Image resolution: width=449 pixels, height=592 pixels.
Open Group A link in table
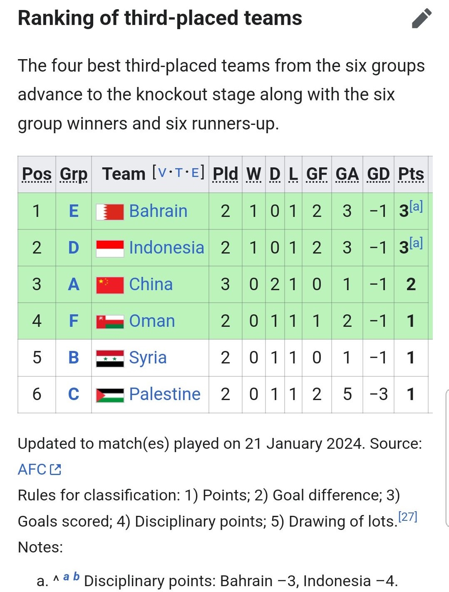point(74,284)
